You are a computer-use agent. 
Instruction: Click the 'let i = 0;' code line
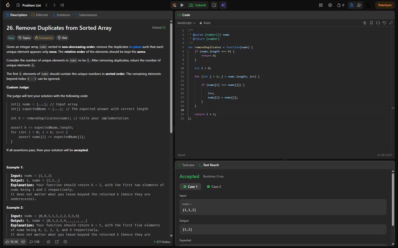203,68
